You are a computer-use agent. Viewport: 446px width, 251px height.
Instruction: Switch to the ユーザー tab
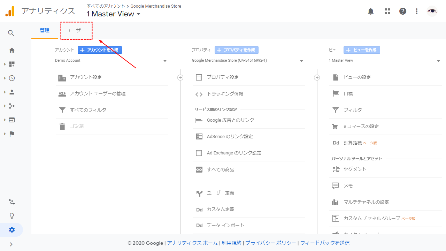click(76, 31)
